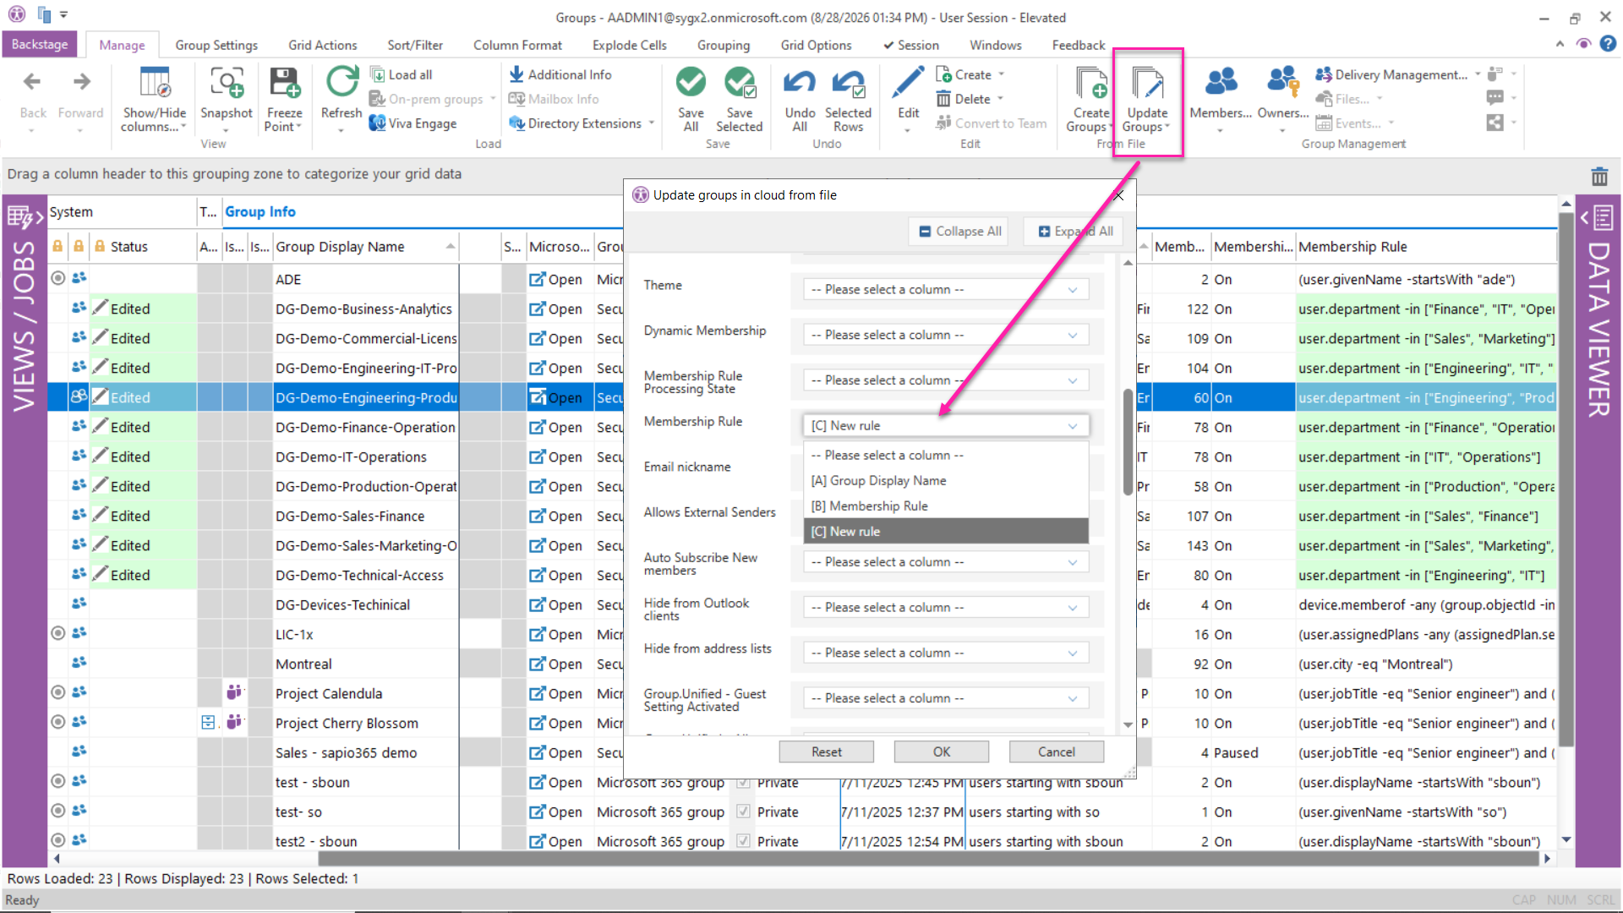Click Collapse All in dialog

(x=959, y=231)
